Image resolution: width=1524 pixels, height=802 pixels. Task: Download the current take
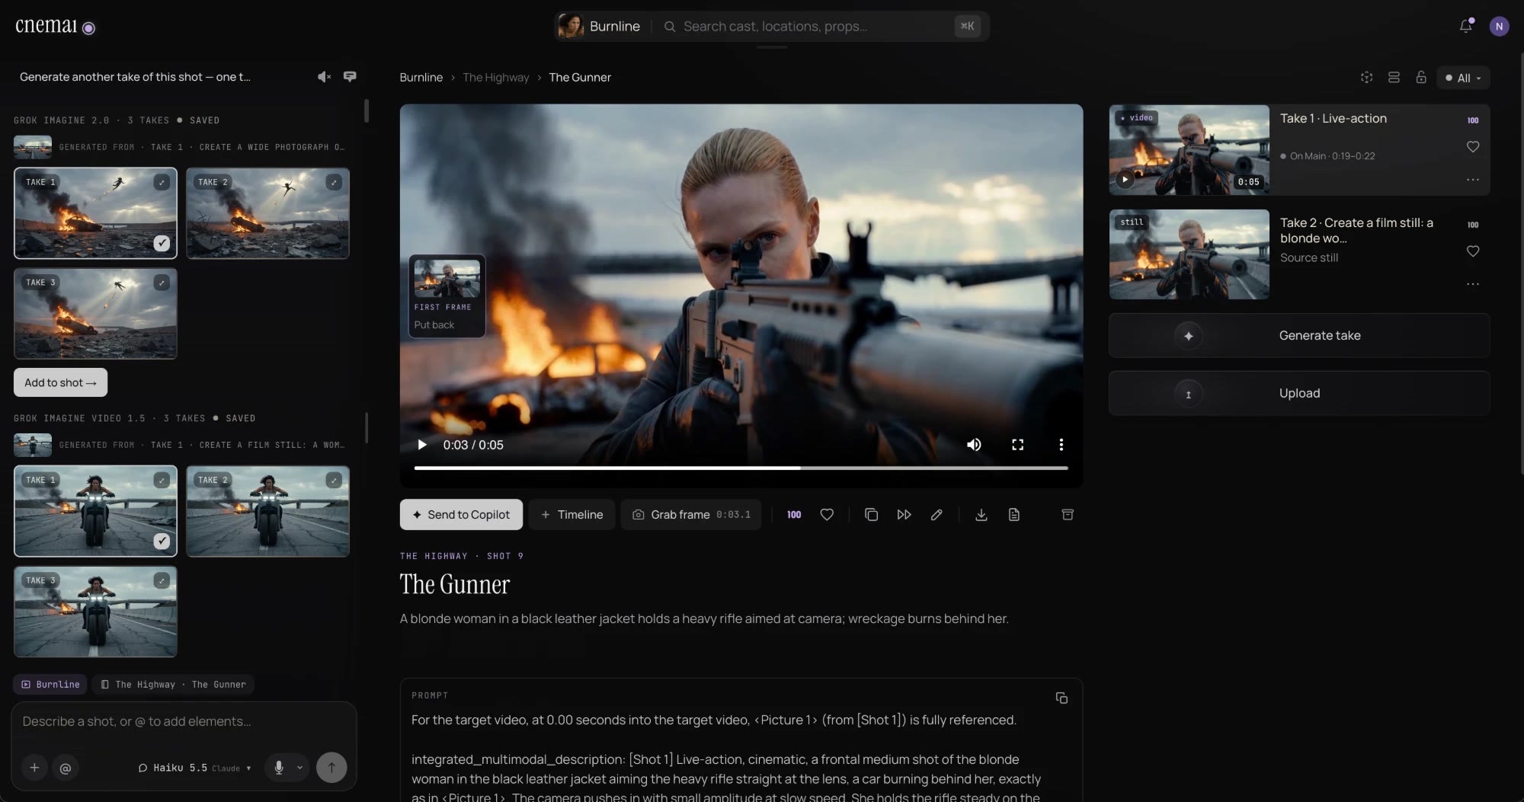pos(981,515)
